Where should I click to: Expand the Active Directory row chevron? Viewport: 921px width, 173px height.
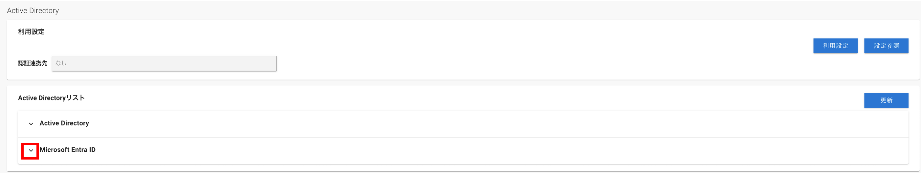coord(31,124)
